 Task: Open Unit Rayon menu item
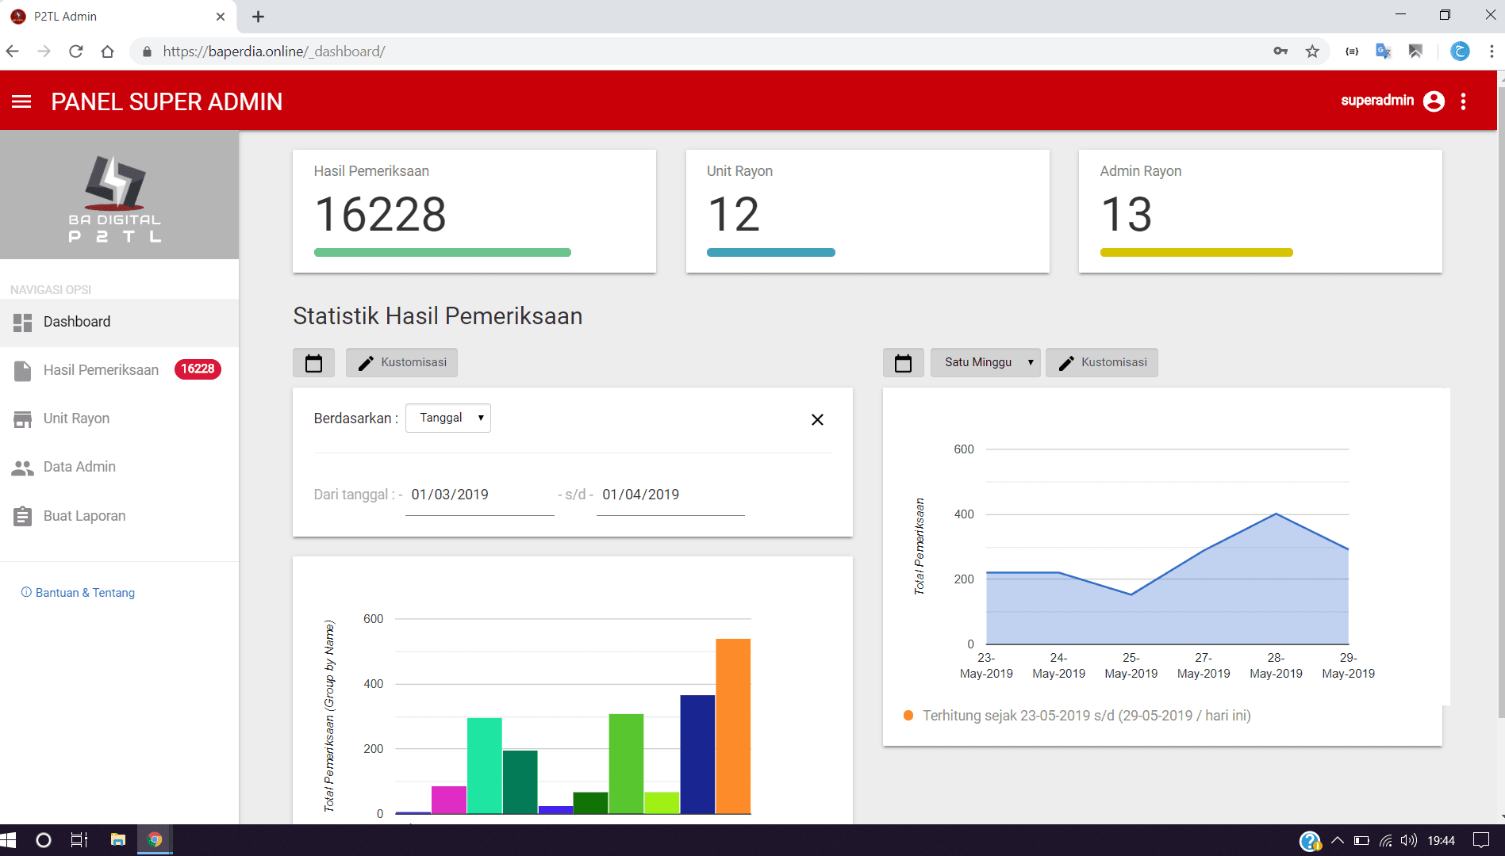[x=119, y=419]
